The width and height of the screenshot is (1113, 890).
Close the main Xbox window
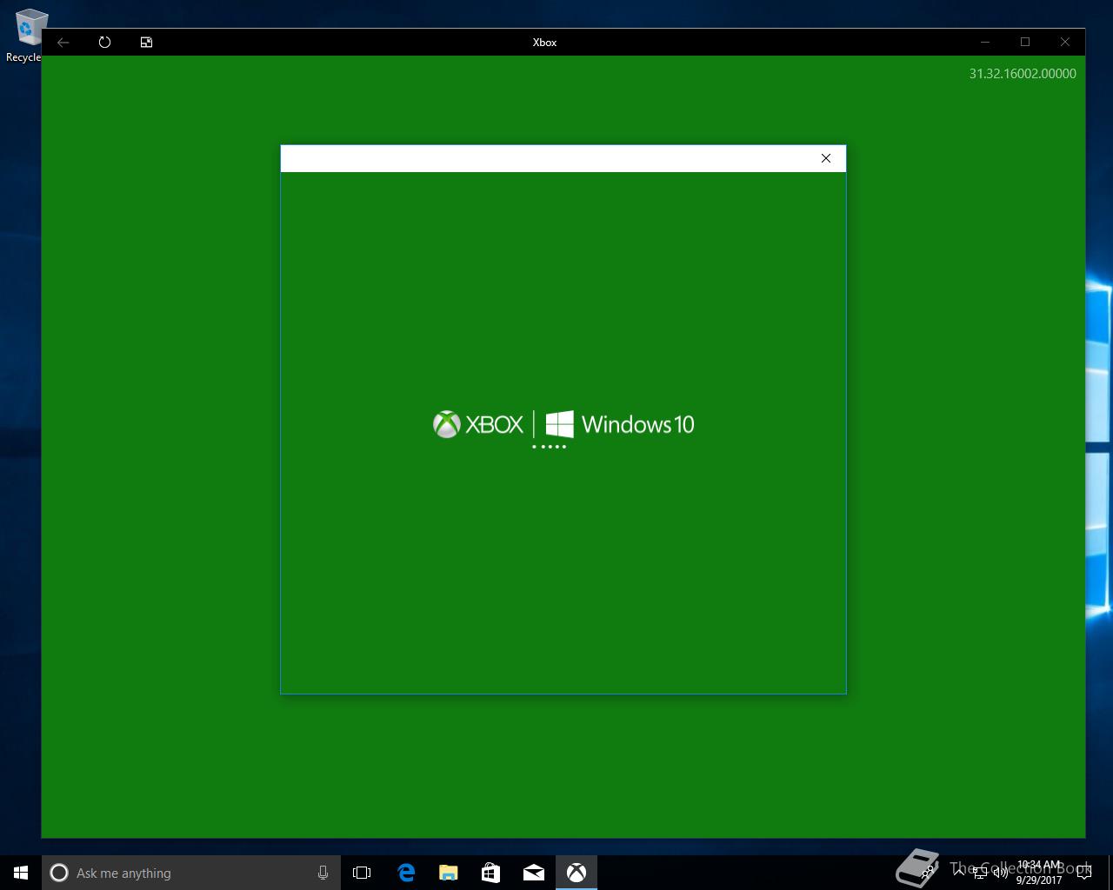(x=1065, y=42)
